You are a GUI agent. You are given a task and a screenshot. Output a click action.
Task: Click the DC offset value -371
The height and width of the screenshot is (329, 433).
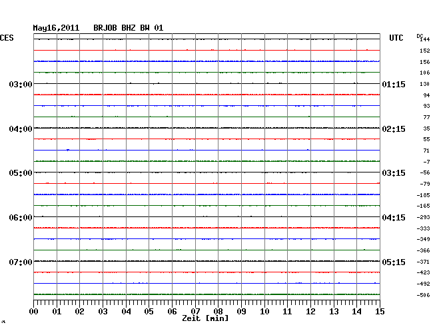tap(423, 262)
